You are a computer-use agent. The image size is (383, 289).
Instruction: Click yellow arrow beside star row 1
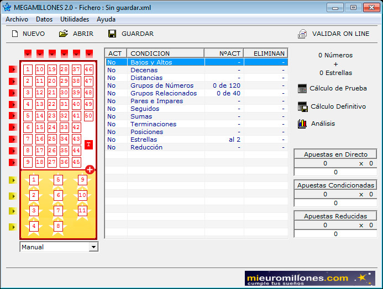(x=13, y=180)
